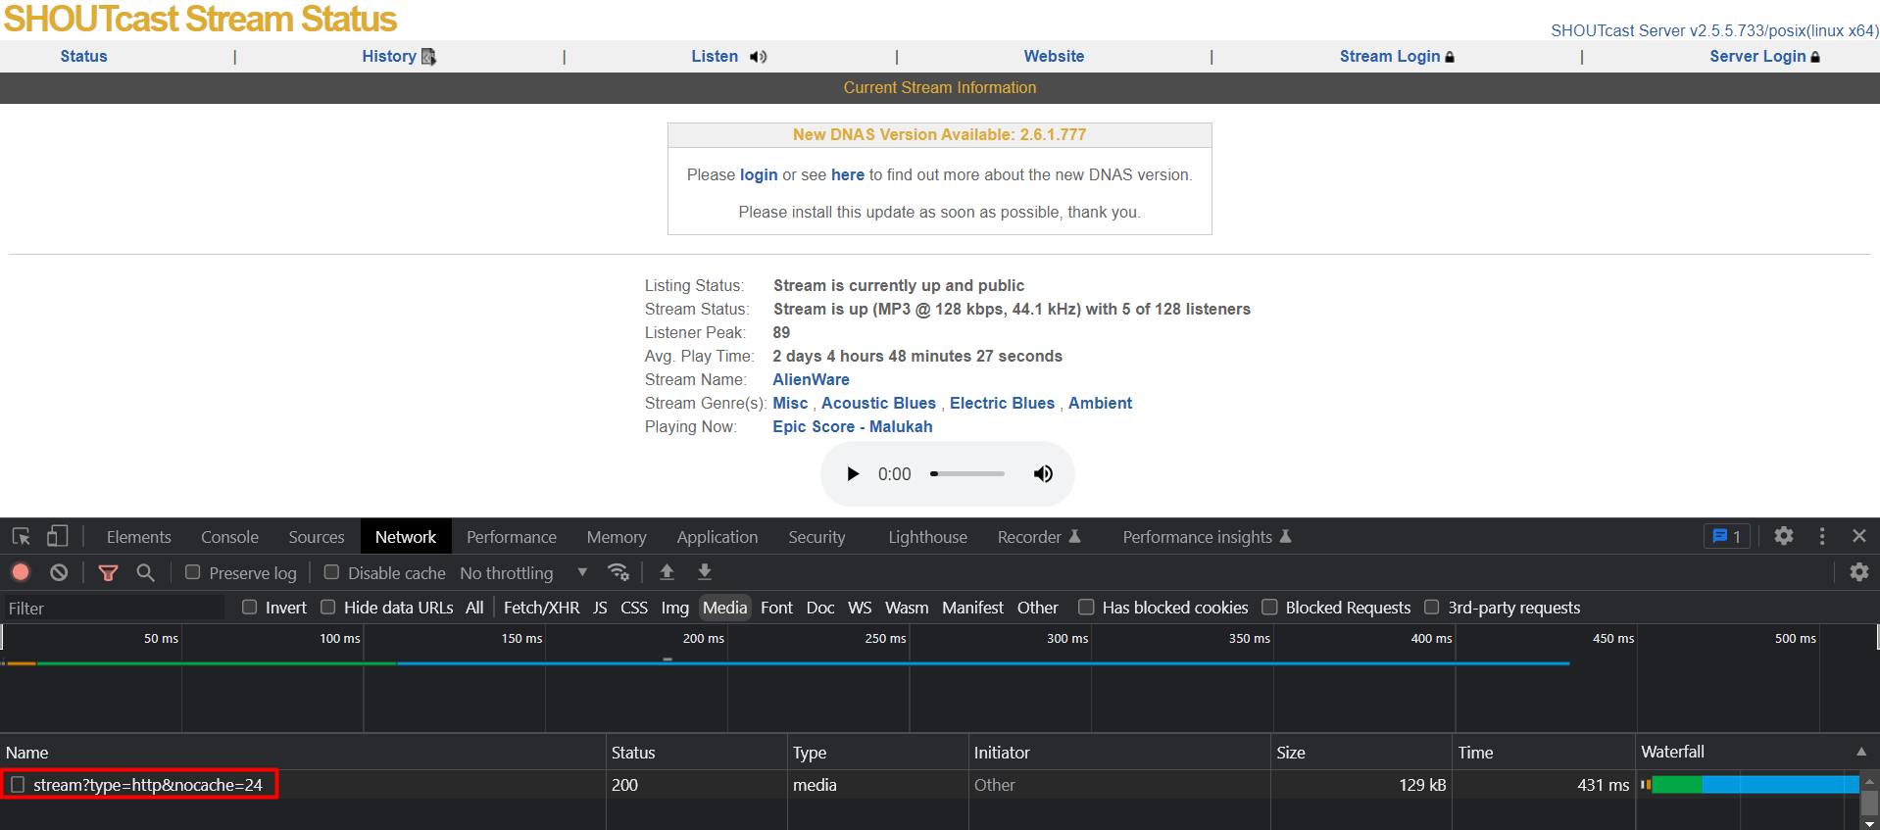Viewport: 1880px width, 830px height.
Task: Click the requests list scrollbar down arrow
Action: click(x=1869, y=823)
